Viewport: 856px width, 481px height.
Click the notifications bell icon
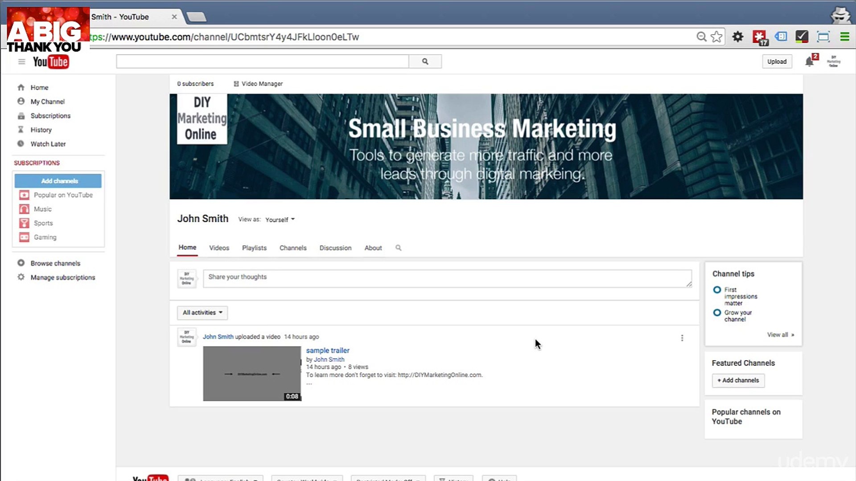pyautogui.click(x=809, y=61)
